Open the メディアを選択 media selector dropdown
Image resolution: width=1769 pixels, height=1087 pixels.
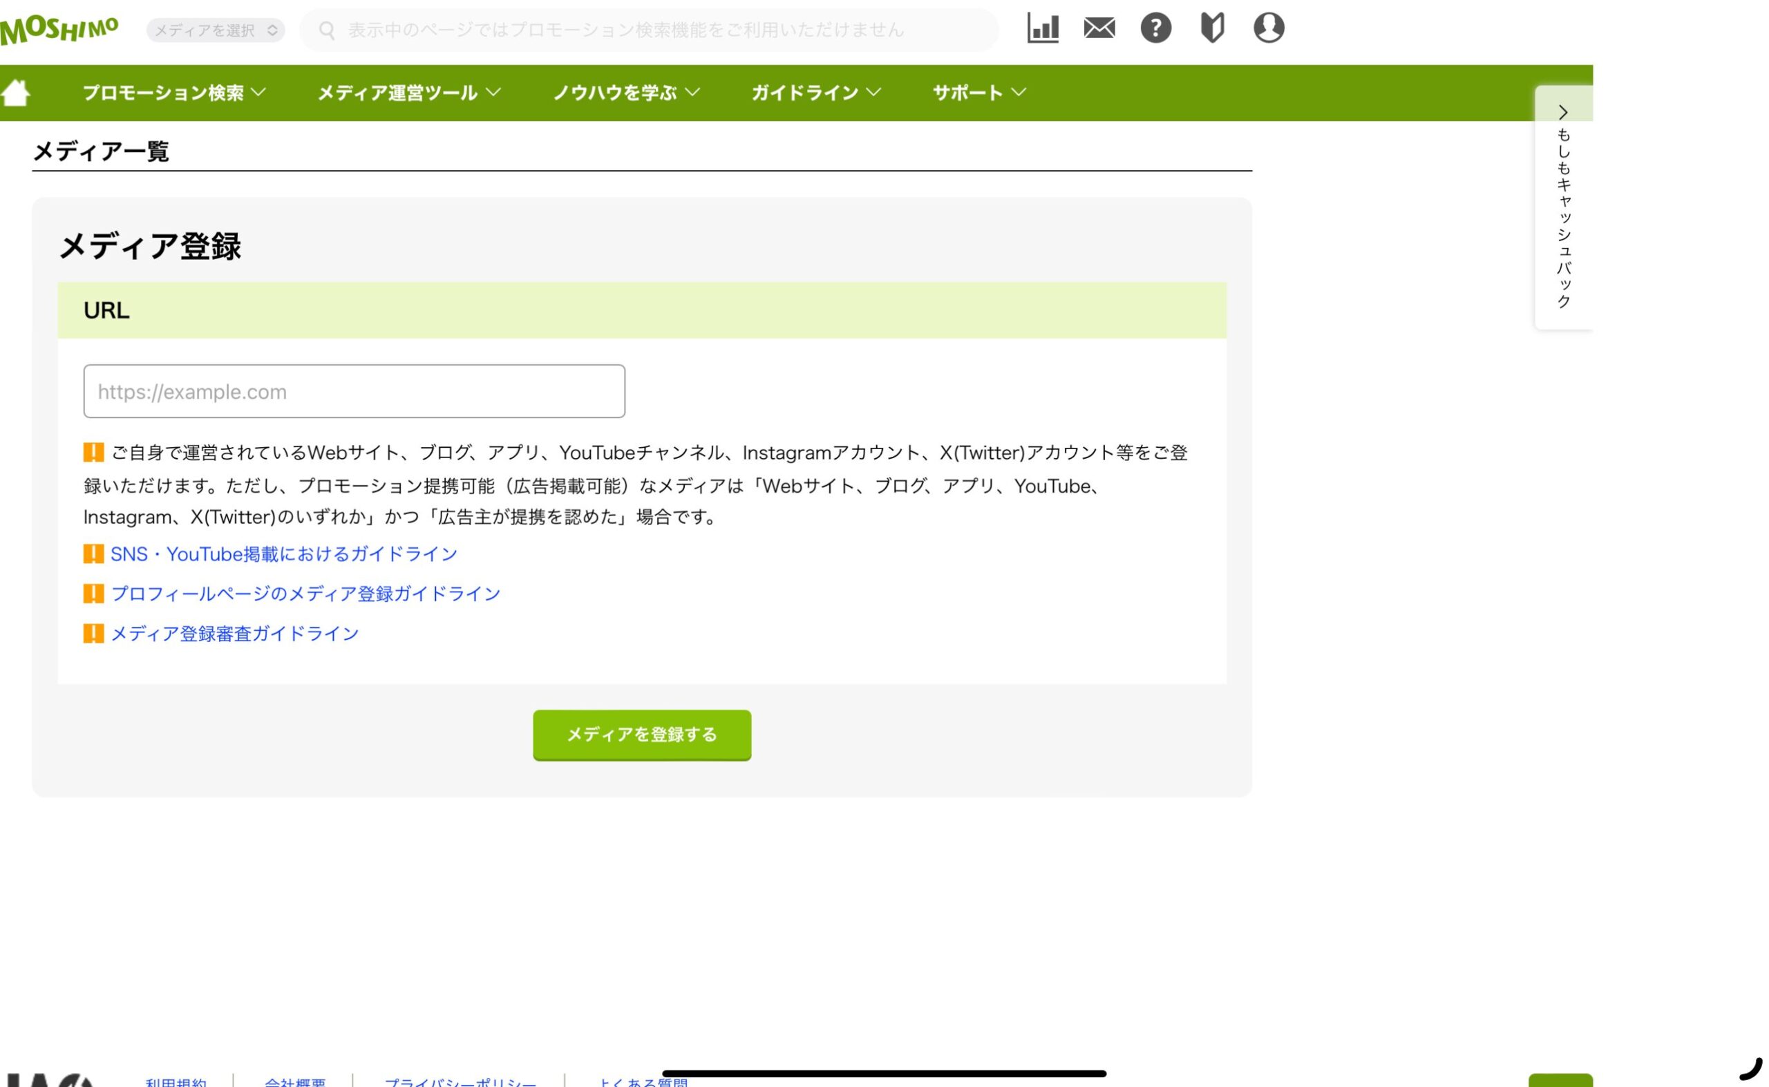point(216,30)
